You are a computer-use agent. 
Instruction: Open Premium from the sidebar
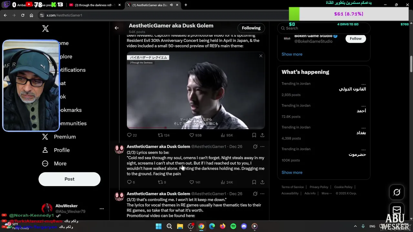point(59,137)
